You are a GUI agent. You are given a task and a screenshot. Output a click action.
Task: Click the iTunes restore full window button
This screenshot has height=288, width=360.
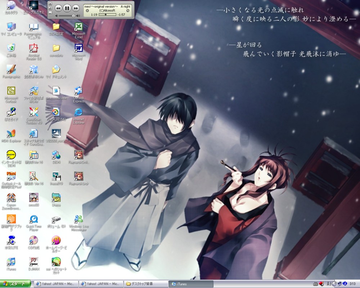50,8
